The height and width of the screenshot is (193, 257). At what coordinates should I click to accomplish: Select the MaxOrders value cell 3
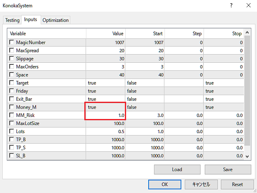click(x=106, y=67)
